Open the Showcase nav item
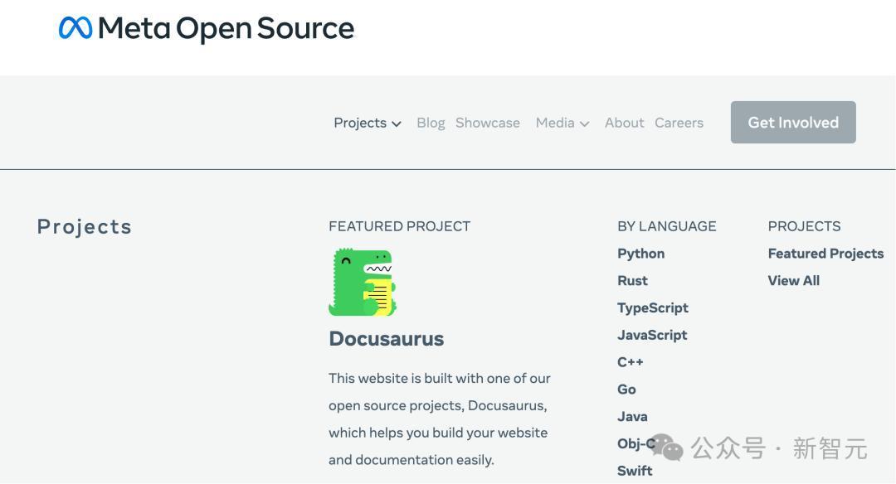The width and height of the screenshot is (896, 484). click(x=488, y=123)
